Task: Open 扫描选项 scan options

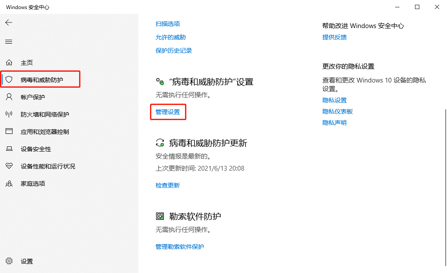Action: 167,24
